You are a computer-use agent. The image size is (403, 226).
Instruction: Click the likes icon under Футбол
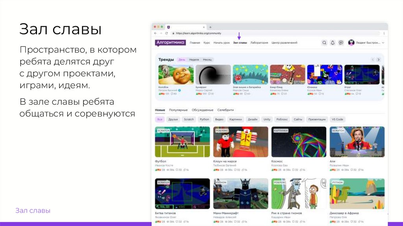158,170
